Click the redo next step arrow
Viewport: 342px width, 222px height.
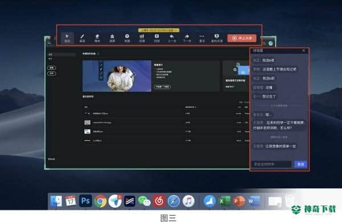pyautogui.click(x=187, y=38)
